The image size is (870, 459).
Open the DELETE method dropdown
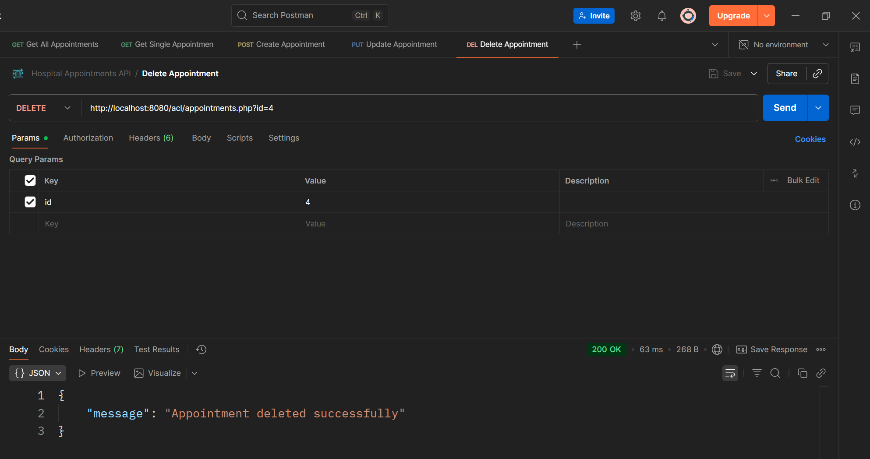(x=43, y=108)
